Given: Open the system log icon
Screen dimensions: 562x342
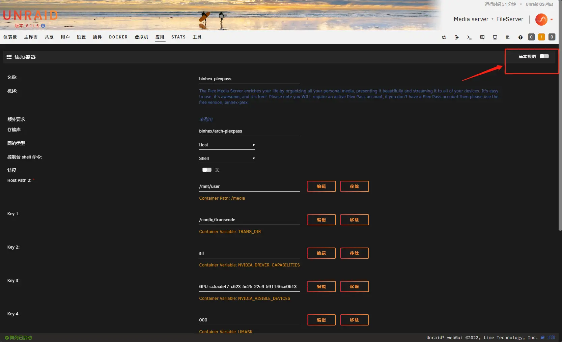Looking at the screenshot, I should [507, 37].
